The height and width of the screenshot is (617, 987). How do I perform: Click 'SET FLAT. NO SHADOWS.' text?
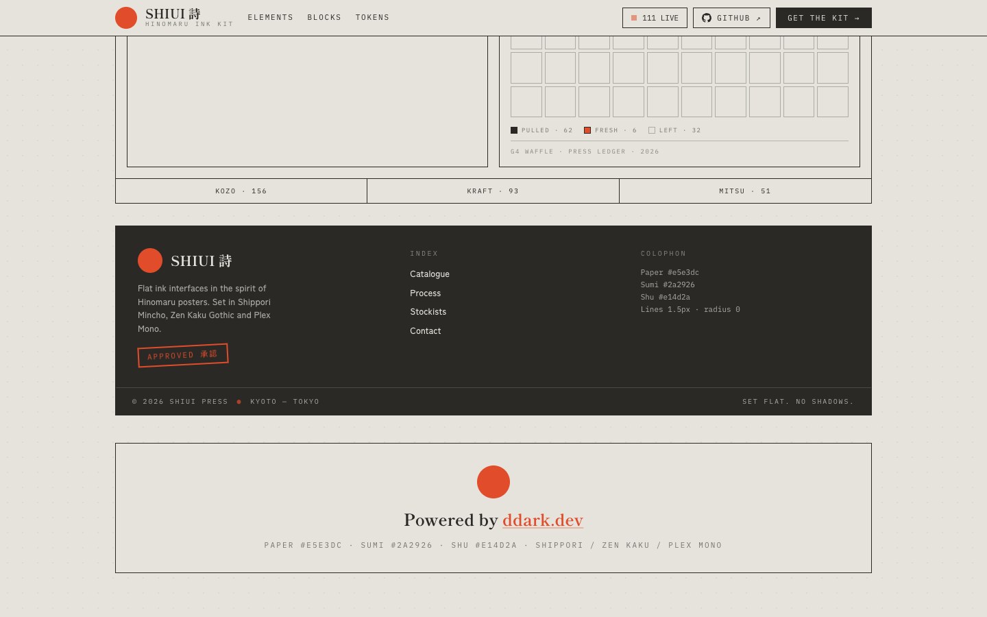point(798,402)
